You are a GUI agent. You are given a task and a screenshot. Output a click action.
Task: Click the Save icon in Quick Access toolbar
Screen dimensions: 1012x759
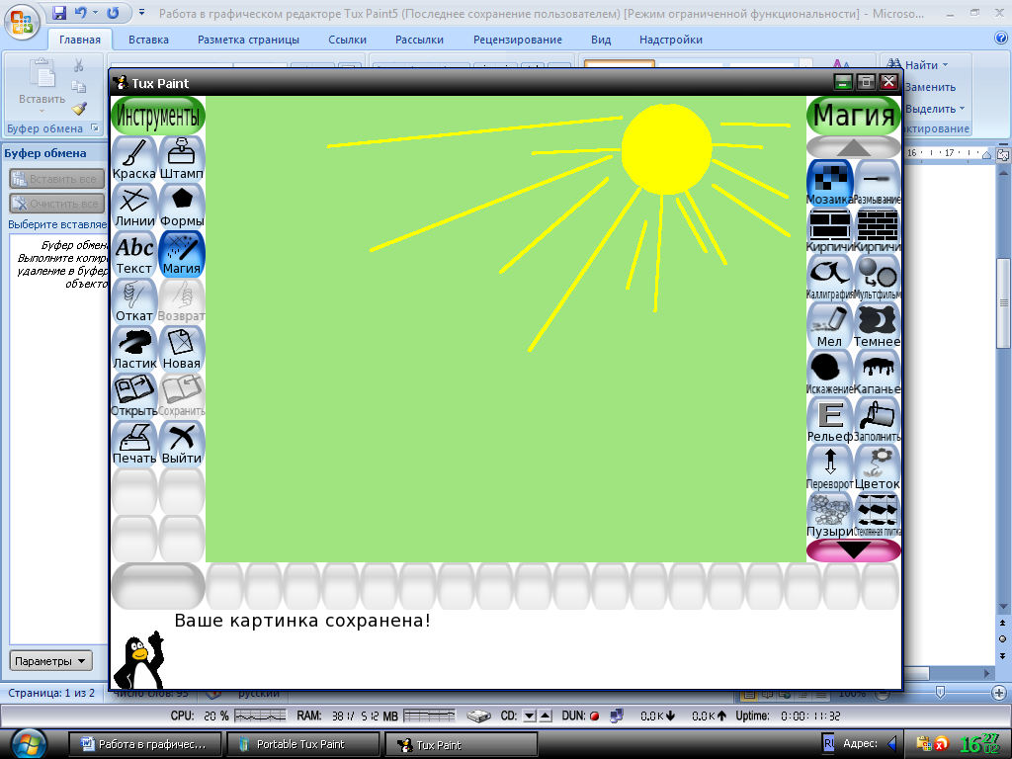[59, 12]
